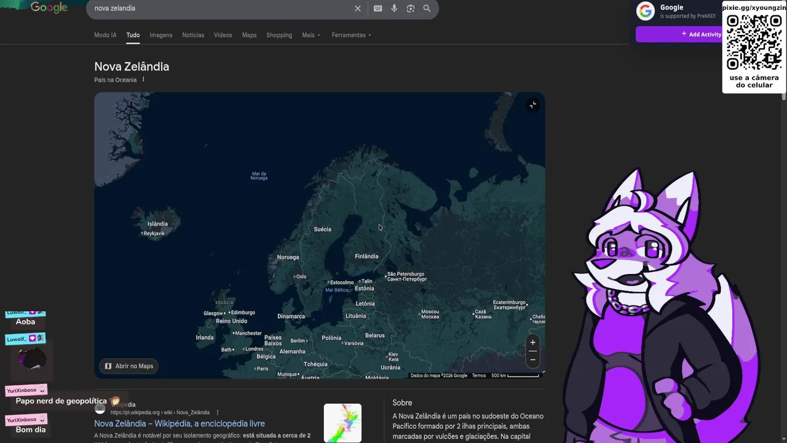Screen dimensions: 787x443
Task: Click the Polônia label on map
Action: 331,338
